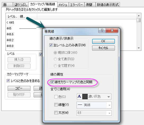Toggle partially hidden checkbox beside レベル group

coord(40,55)
